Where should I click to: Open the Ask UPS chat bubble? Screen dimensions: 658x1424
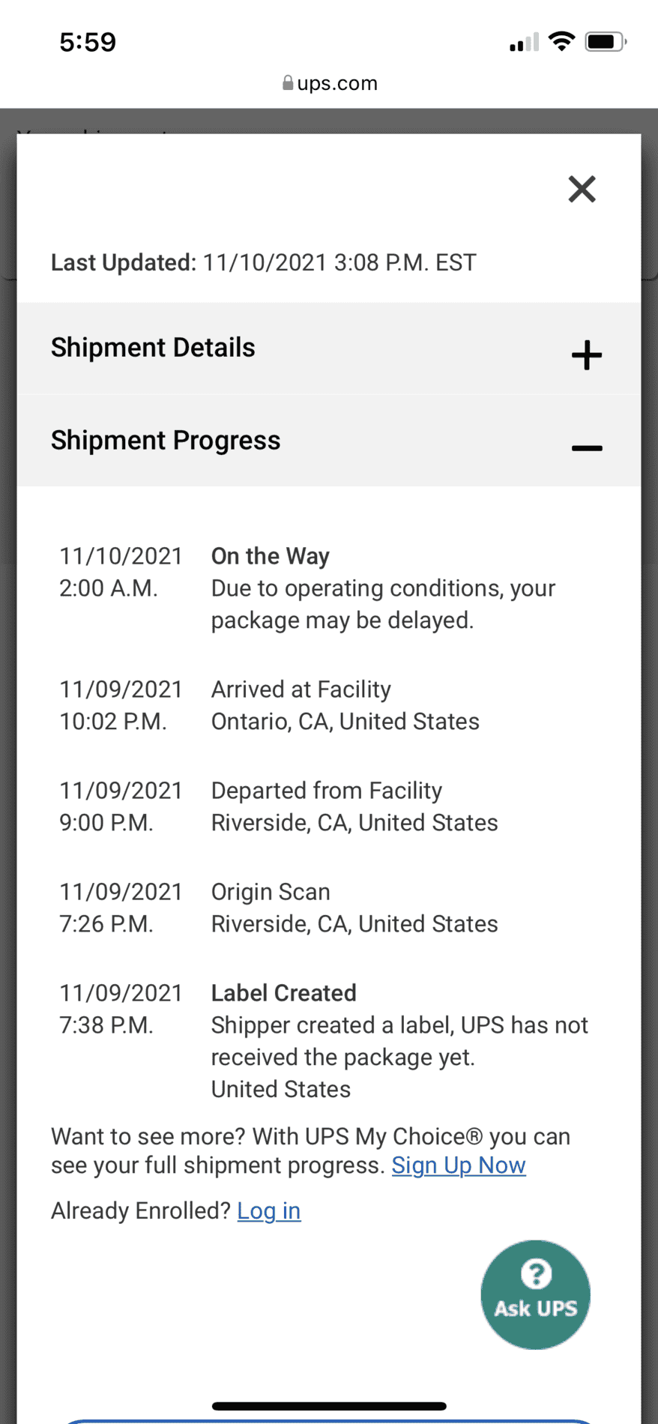pos(535,1294)
